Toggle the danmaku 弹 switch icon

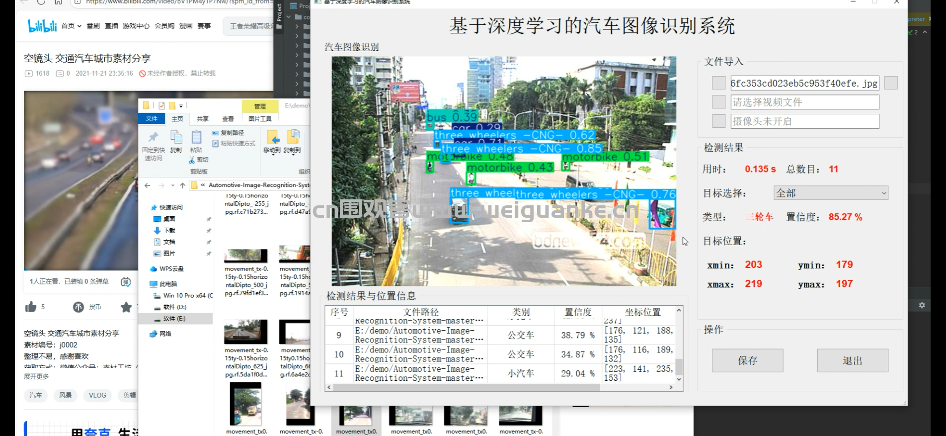point(126,282)
